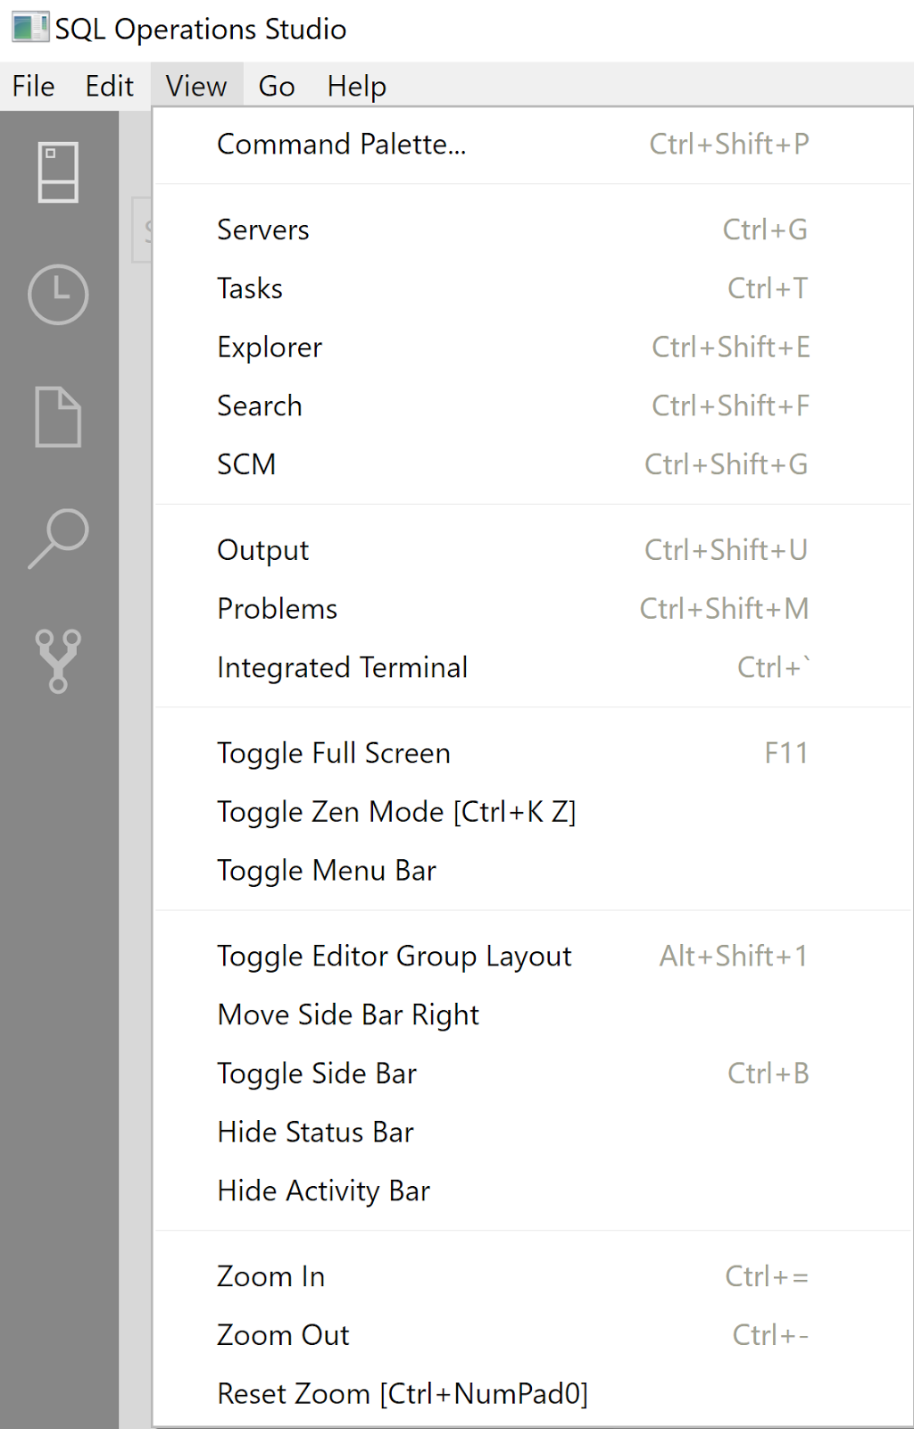Toggle Side Bar
The image size is (914, 1429).
click(317, 1073)
